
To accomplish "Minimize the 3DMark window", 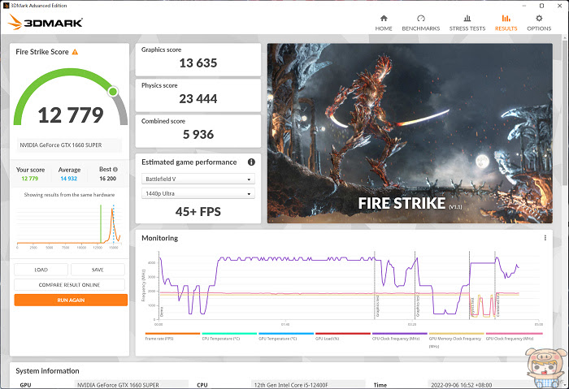I will pos(524,6).
